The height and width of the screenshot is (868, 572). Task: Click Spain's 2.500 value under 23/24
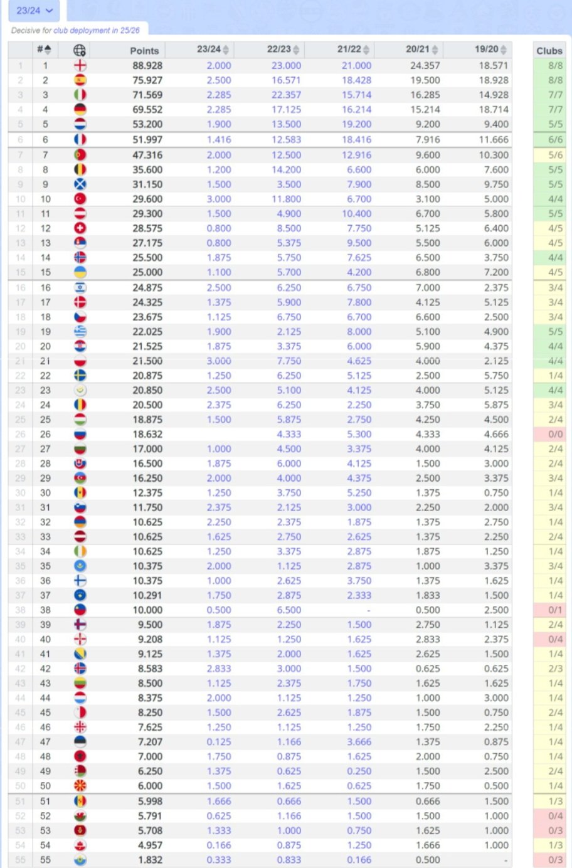[220, 80]
